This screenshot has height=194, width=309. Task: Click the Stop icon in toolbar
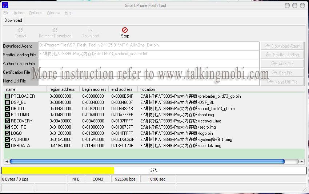point(125,30)
